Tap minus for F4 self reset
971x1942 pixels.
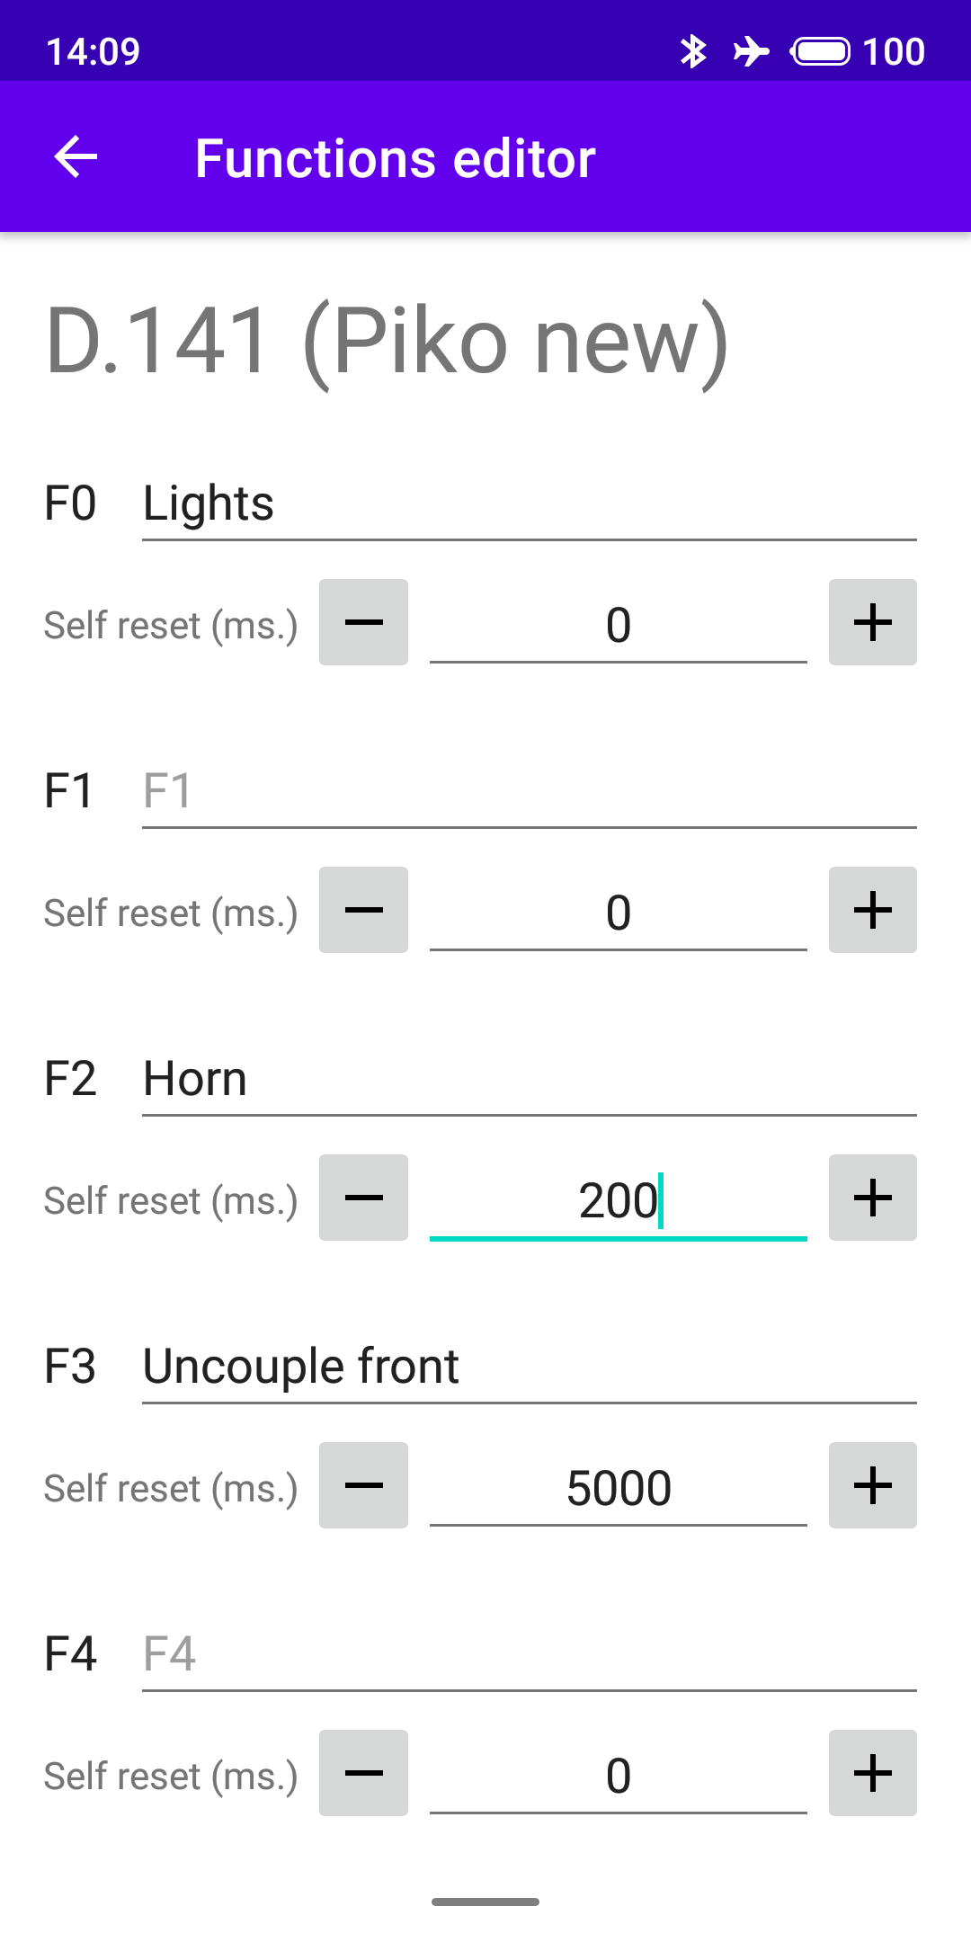click(363, 1773)
